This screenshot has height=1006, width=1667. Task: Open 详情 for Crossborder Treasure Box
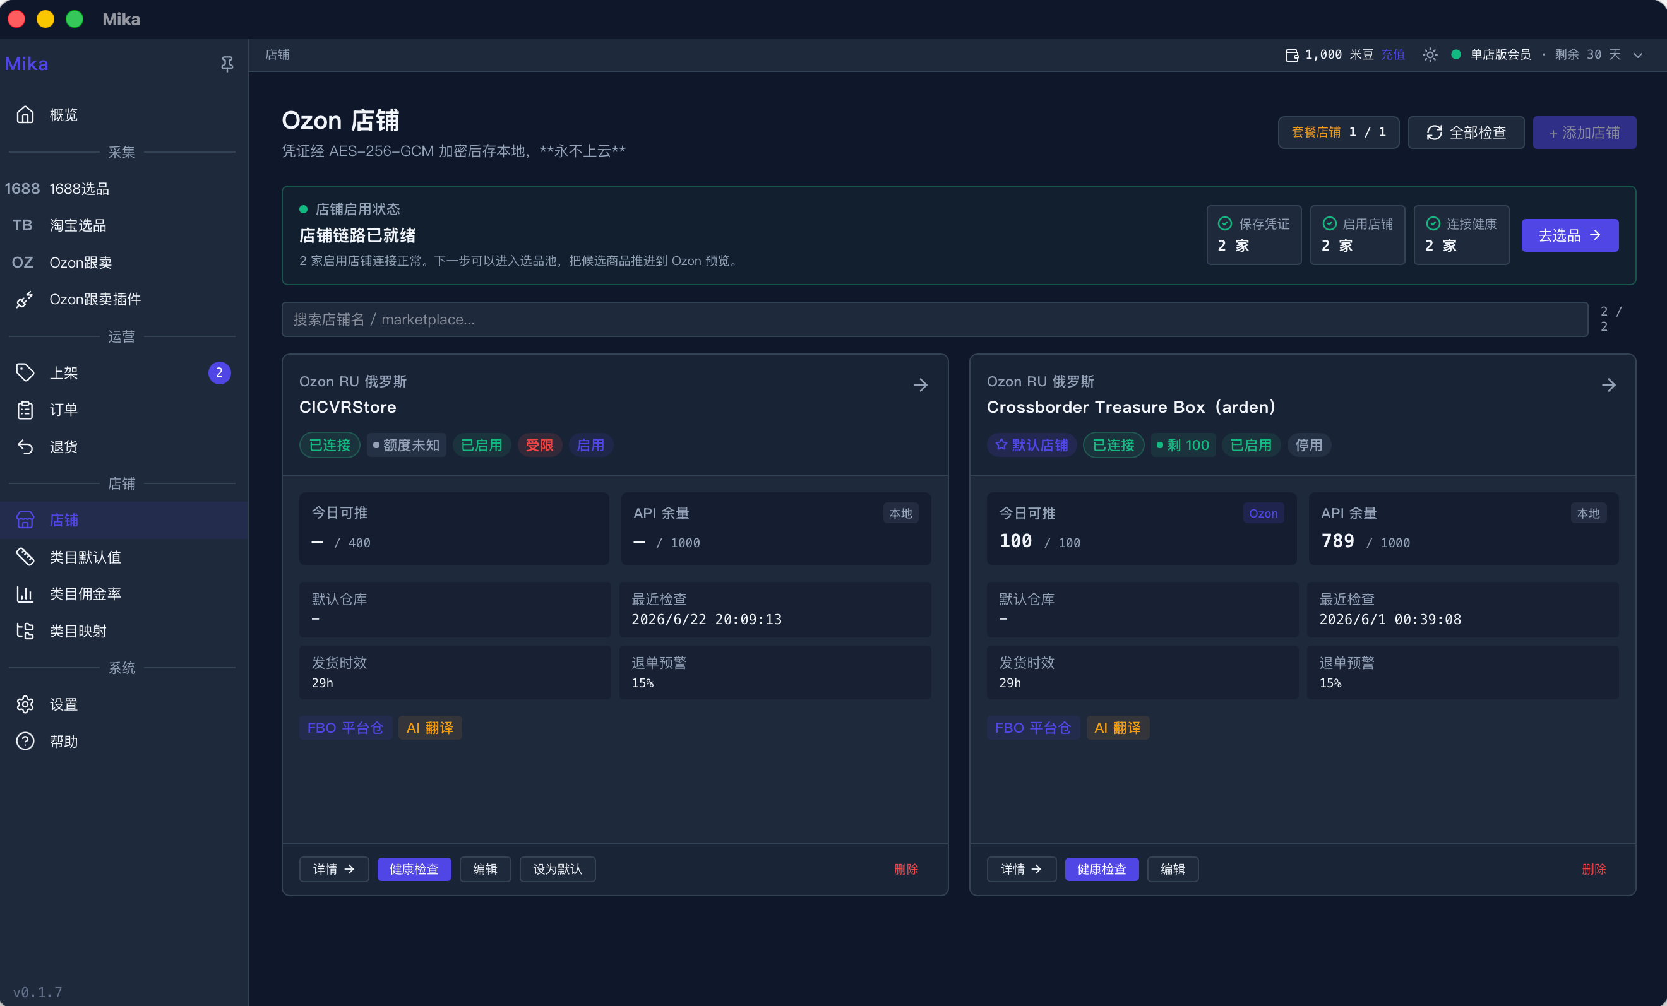(1022, 869)
